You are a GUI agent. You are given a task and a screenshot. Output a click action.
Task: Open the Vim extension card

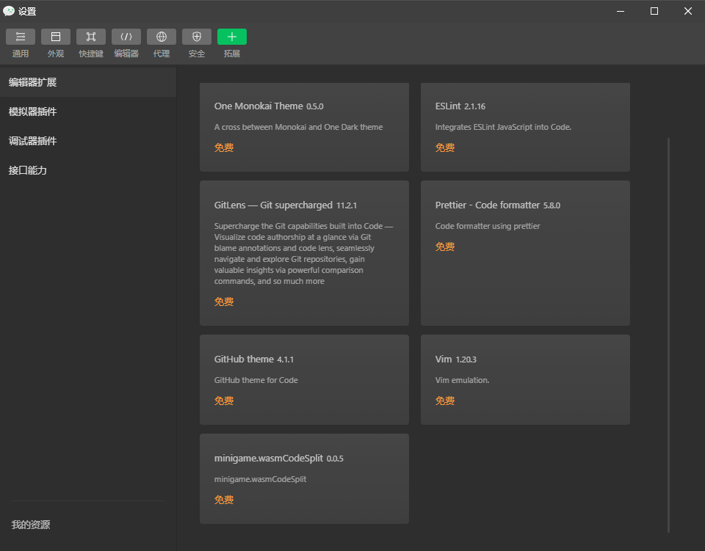525,379
